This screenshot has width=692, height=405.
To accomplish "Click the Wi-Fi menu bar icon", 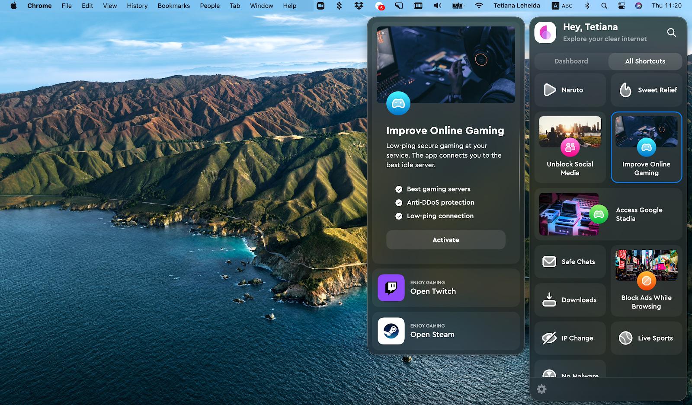I will (x=479, y=6).
